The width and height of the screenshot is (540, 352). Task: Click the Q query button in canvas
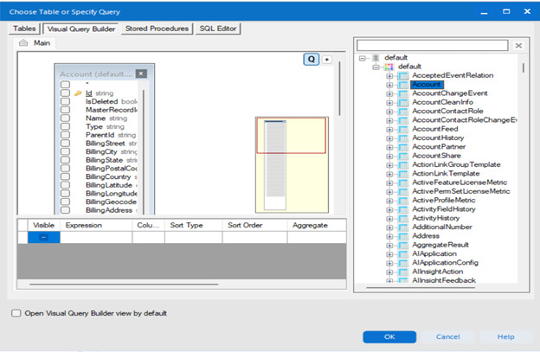(x=311, y=59)
